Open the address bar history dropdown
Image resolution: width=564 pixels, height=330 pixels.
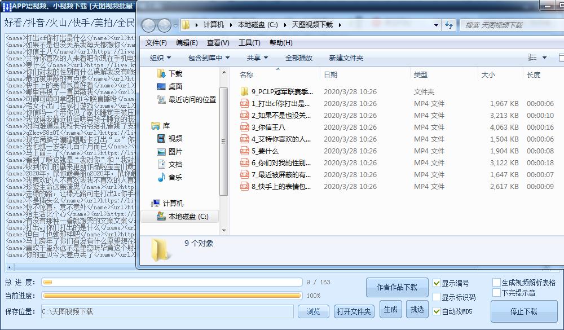click(x=436, y=25)
